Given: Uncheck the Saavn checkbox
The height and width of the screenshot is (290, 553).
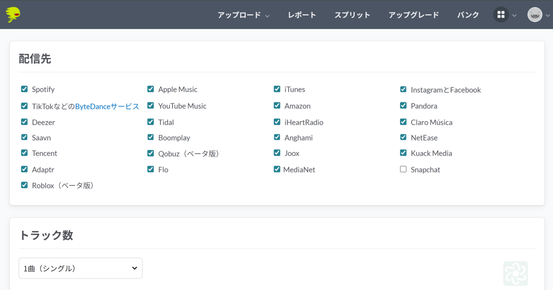Looking at the screenshot, I should click(x=24, y=137).
